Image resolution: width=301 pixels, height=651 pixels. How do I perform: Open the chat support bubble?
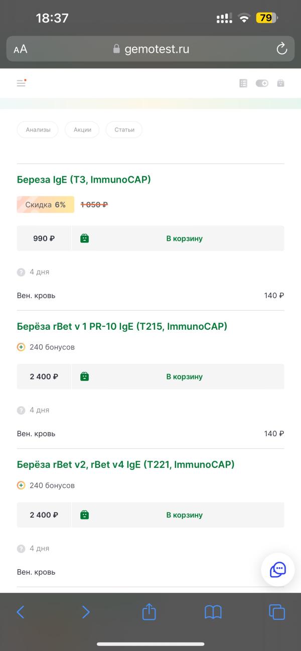click(x=278, y=570)
